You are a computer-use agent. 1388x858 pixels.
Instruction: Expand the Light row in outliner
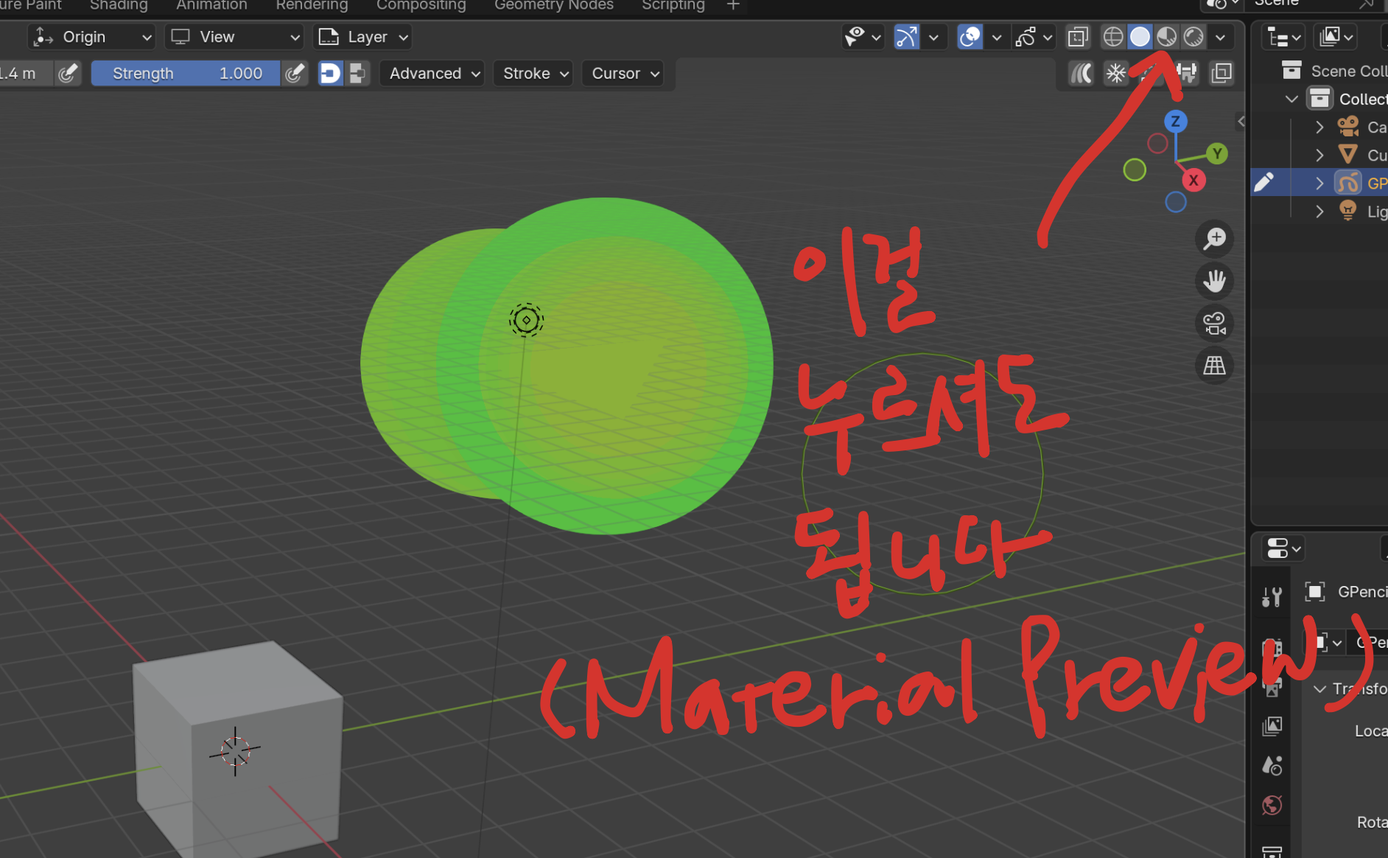pos(1319,212)
